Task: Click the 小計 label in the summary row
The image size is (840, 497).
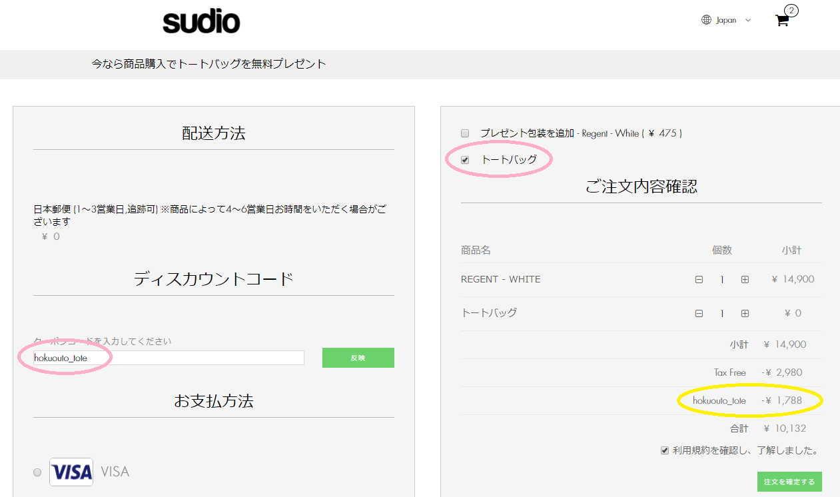Action: 739,344
